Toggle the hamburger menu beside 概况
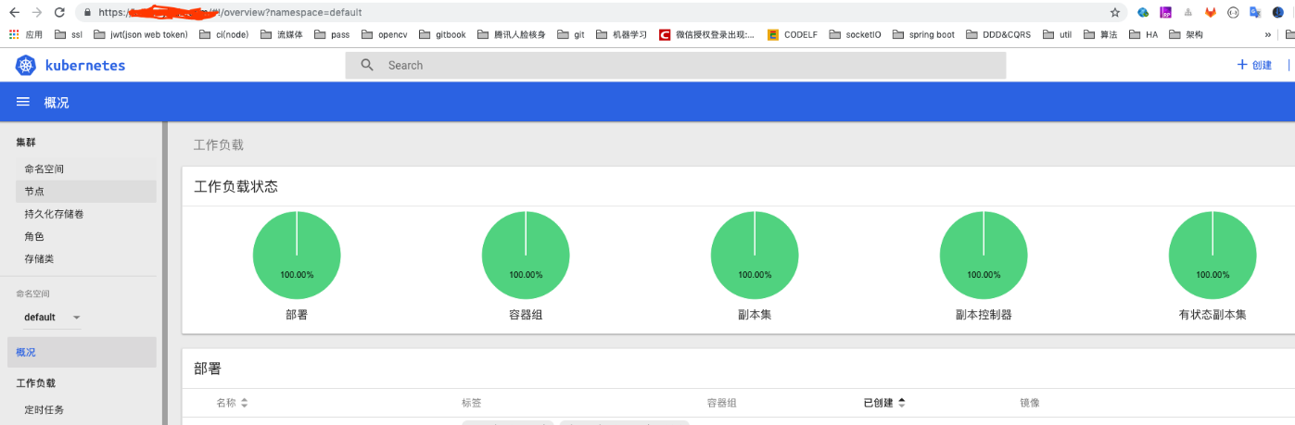This screenshot has width=1295, height=425. coord(23,102)
